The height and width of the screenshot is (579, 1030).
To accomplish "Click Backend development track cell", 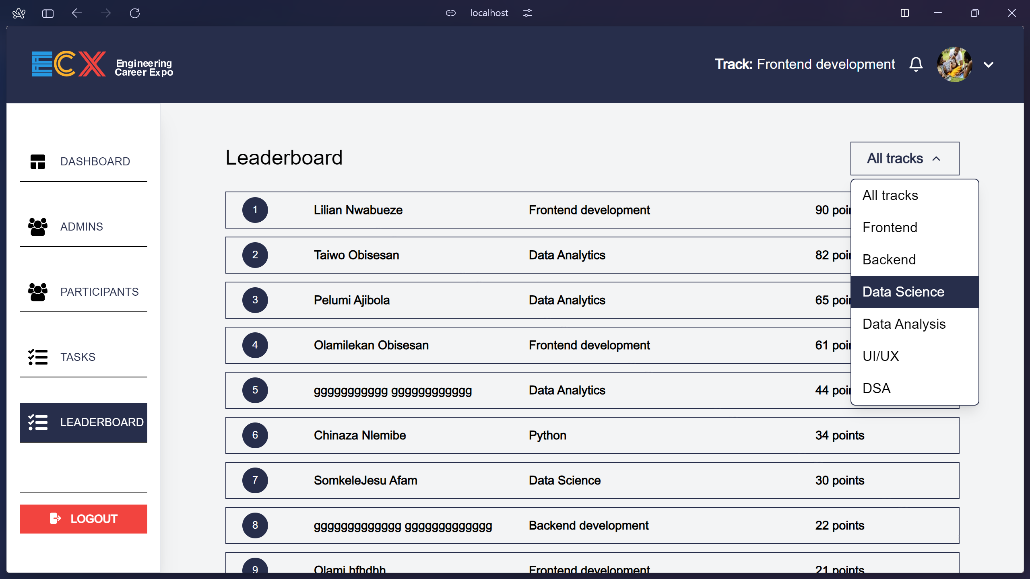I will [588, 525].
